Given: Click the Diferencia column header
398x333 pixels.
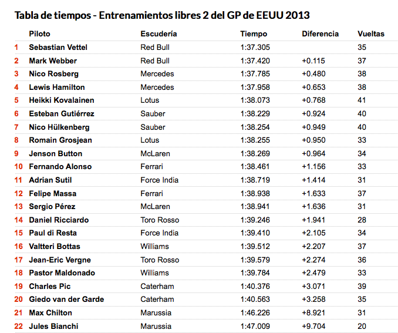Looking at the screenshot, I should [320, 34].
